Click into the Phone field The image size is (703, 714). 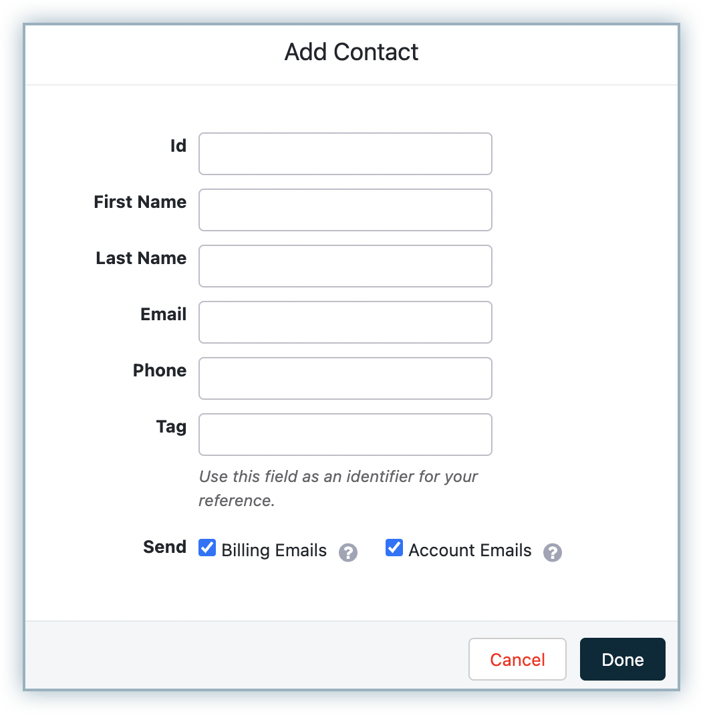[345, 378]
